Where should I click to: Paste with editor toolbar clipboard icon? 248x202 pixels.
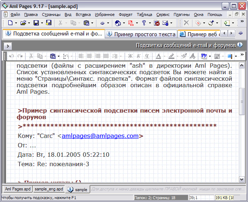pos(53,56)
